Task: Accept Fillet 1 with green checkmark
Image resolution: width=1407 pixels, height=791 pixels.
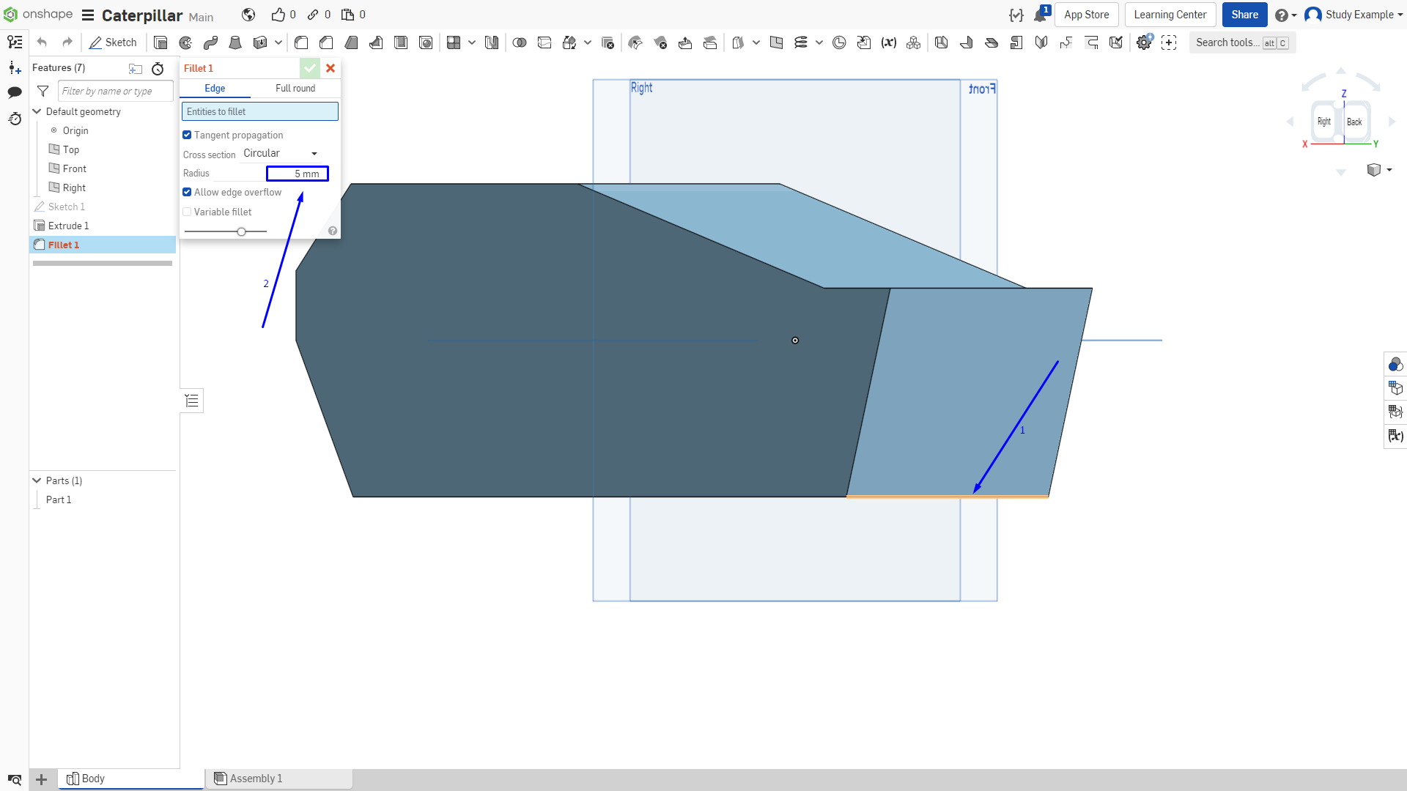Action: click(x=310, y=68)
